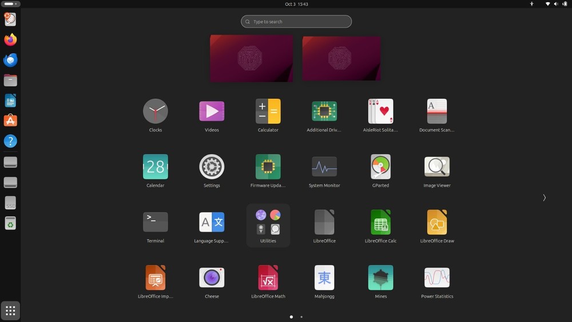Switch to the second workspace thumbnail
Image resolution: width=572 pixels, height=322 pixels.
[x=341, y=58]
